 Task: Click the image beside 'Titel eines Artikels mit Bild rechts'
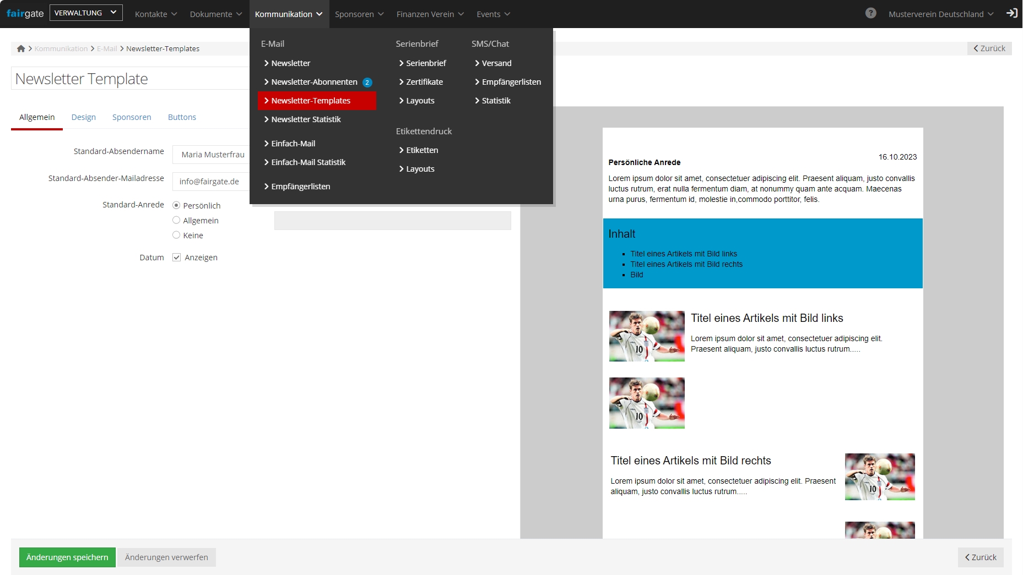(x=880, y=477)
